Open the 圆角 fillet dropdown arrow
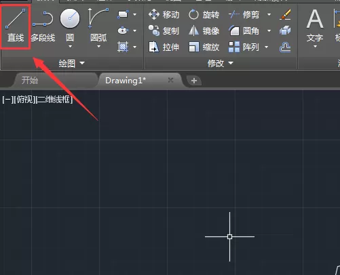The image size is (340, 275). [x=269, y=30]
